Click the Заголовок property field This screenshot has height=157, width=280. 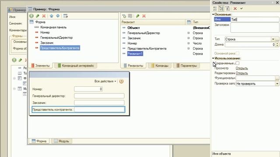pyautogui.click(x=255, y=28)
